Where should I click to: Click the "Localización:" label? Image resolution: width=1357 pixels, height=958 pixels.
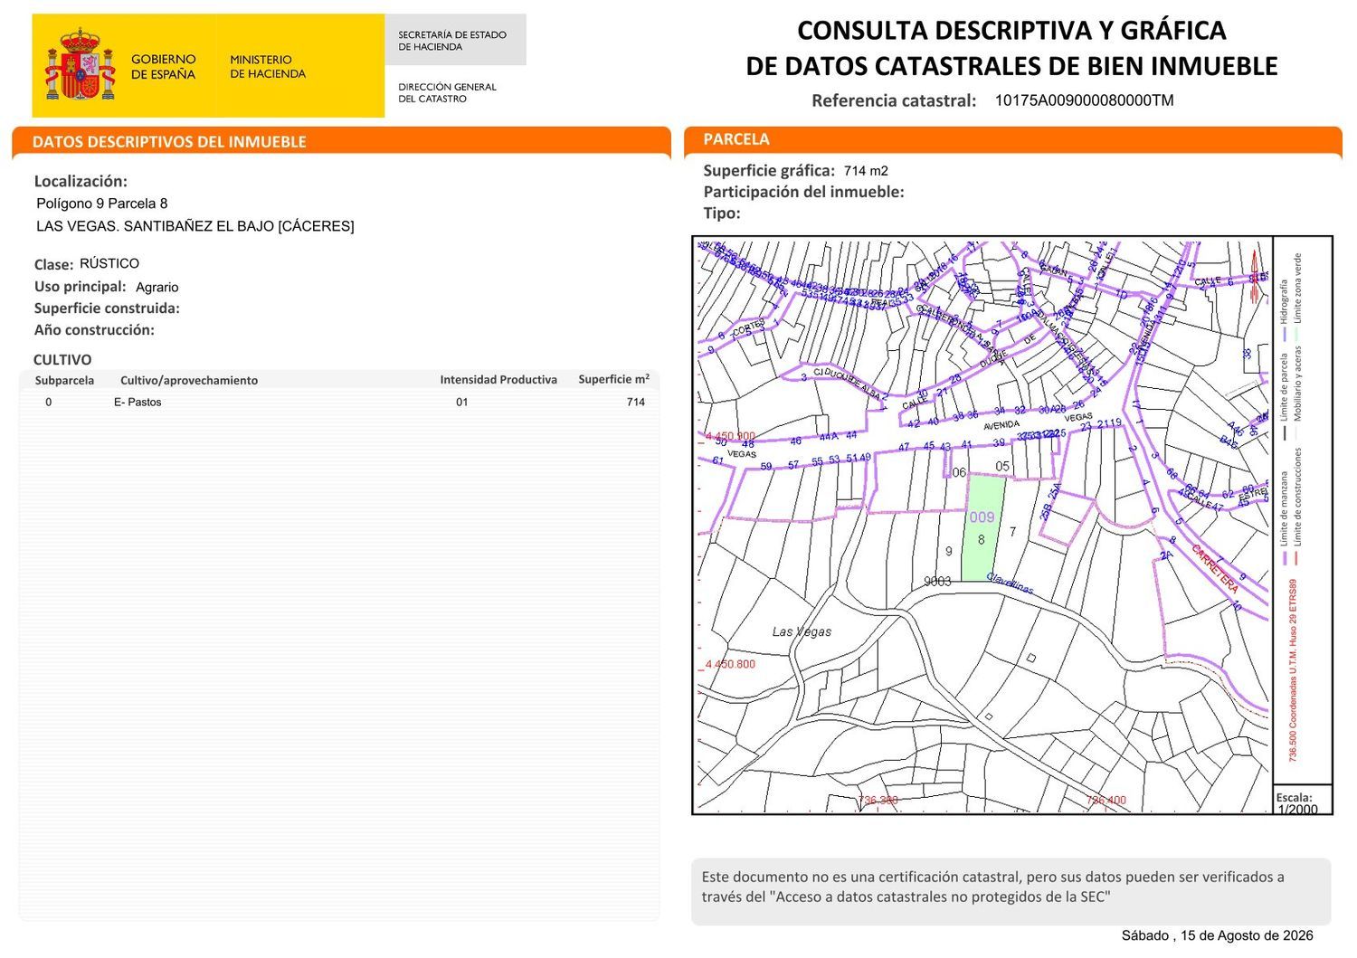click(x=81, y=181)
